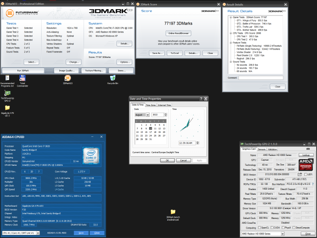Select the Graphics Card tab in GPU-Z
This screenshot has height=238, width=317.
[249, 149]
